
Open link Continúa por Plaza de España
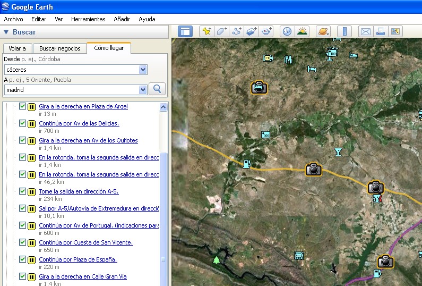[78, 259]
